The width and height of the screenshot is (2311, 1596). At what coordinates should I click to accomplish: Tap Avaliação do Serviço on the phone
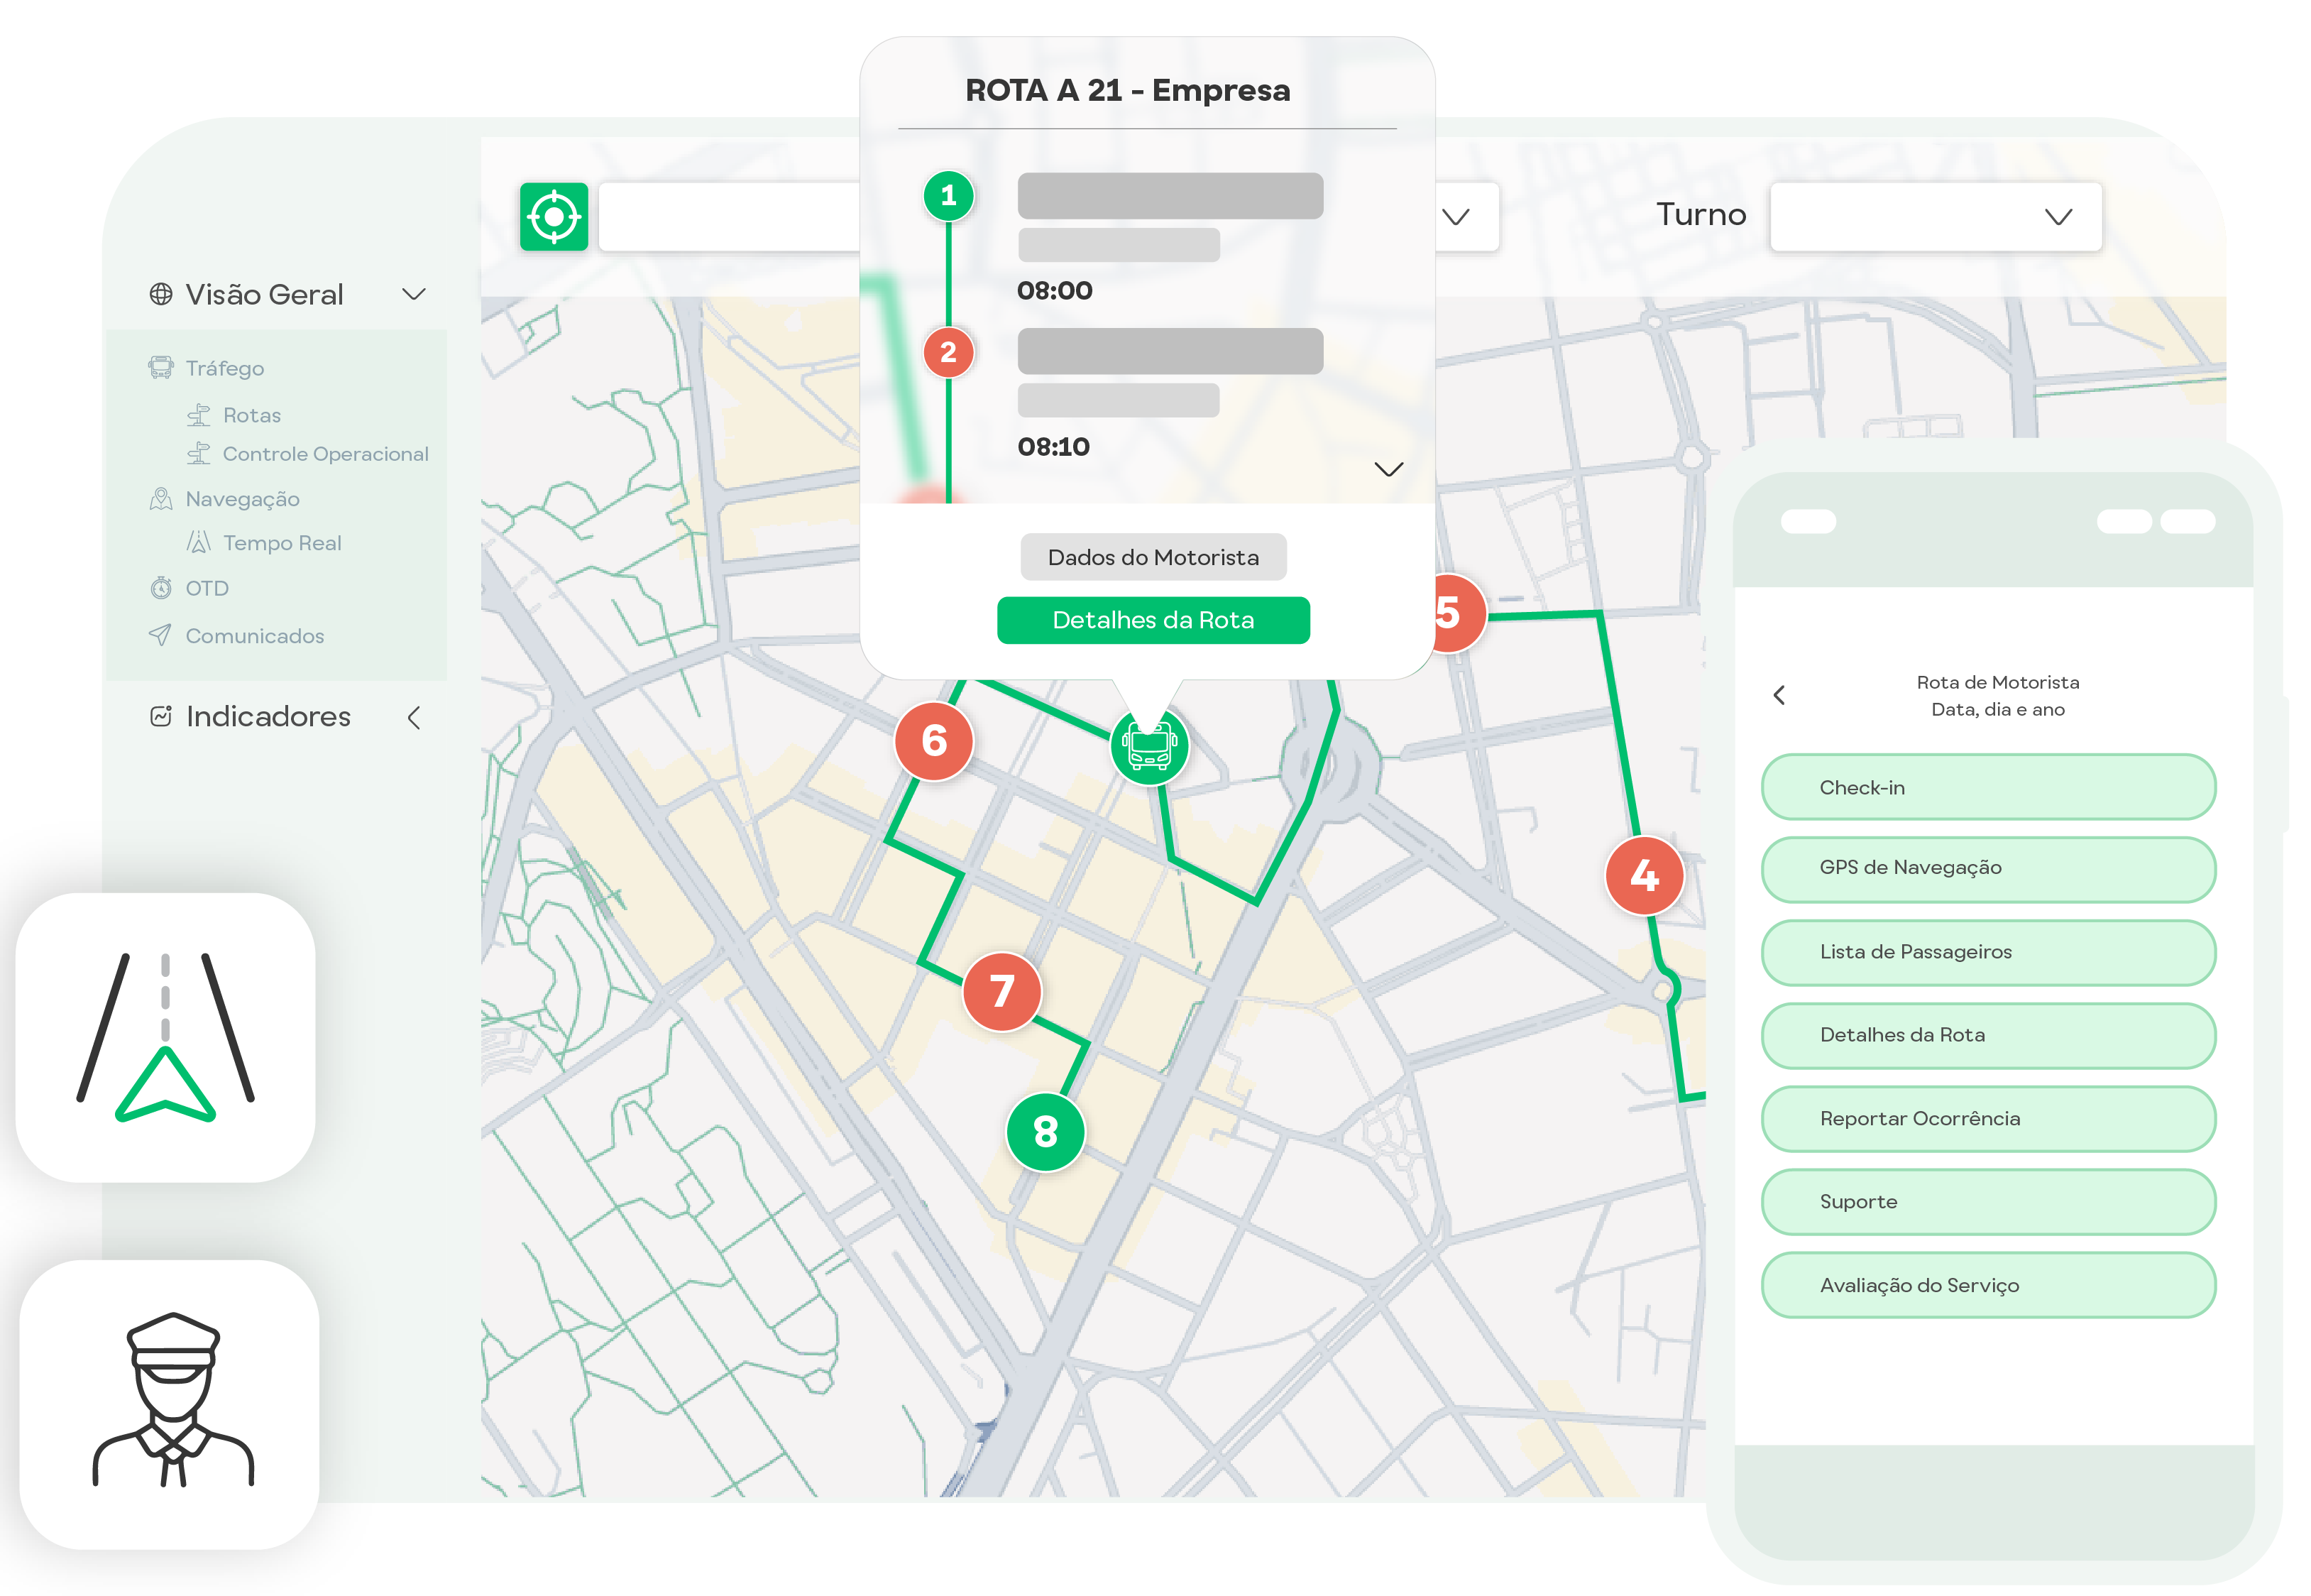click(x=1988, y=1285)
